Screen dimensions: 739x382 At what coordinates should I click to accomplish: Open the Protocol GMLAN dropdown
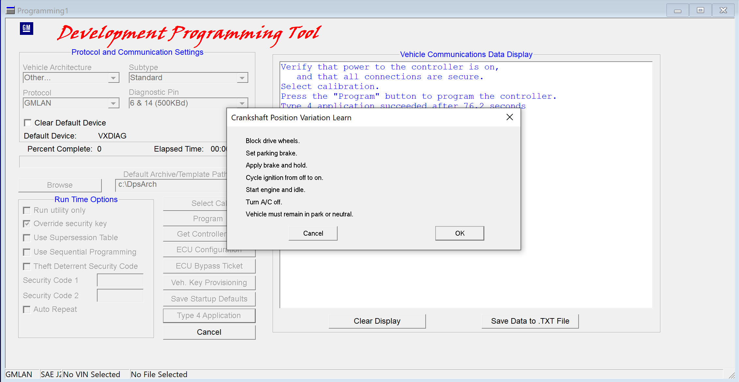pyautogui.click(x=113, y=103)
